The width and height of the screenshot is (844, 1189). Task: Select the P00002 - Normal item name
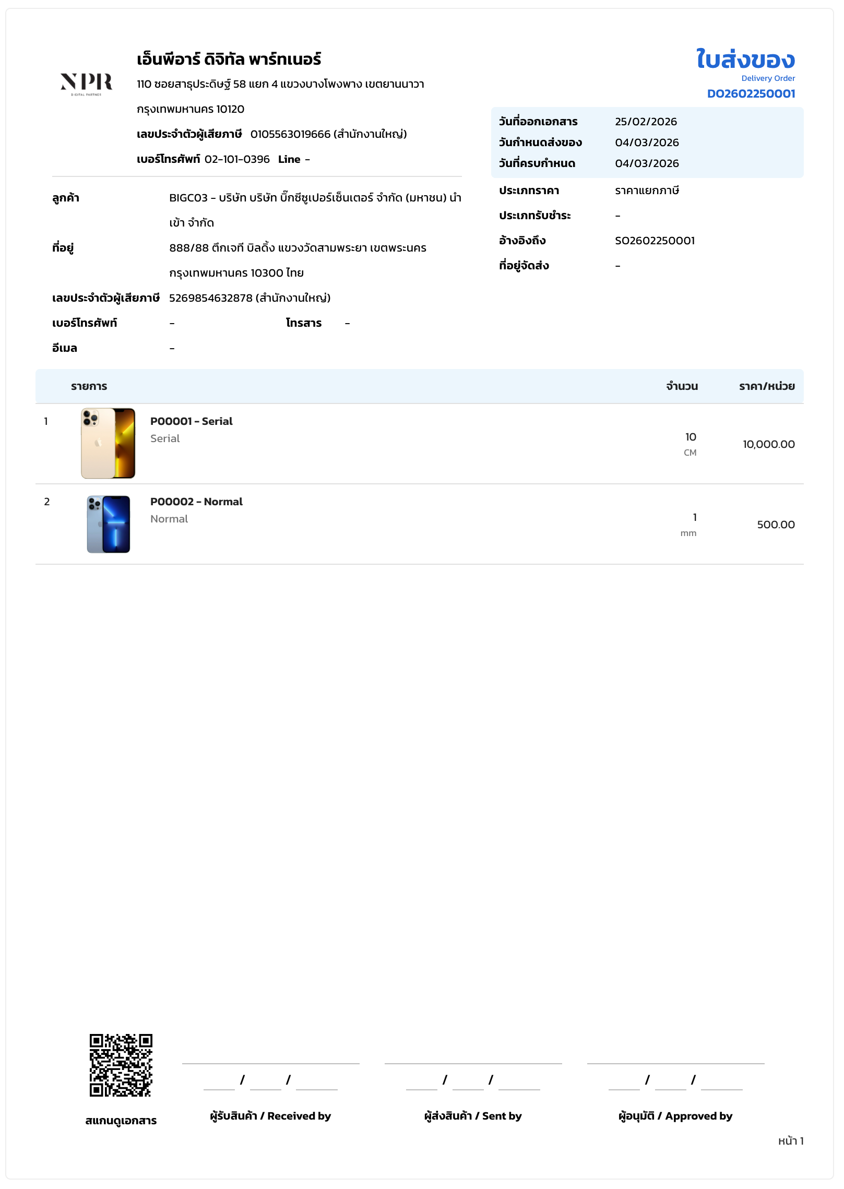coord(196,502)
